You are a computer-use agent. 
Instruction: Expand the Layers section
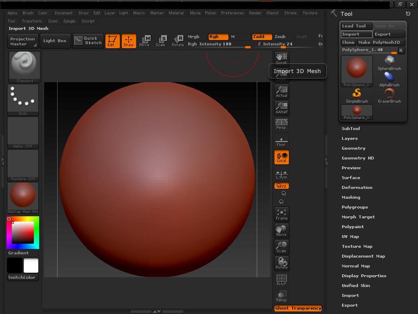(x=350, y=139)
